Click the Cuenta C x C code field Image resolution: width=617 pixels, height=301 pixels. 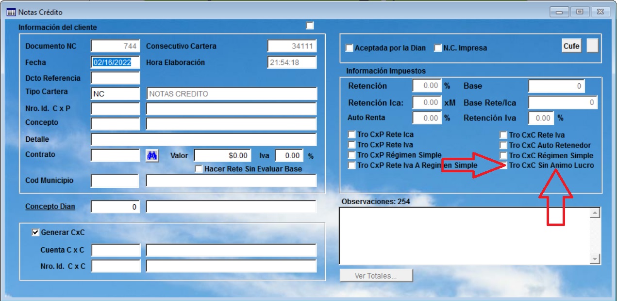116,250
